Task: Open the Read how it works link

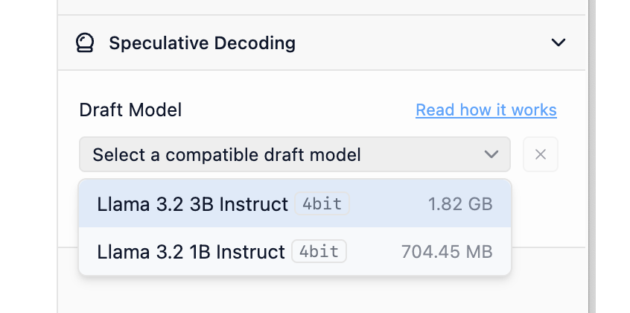Action: point(486,110)
